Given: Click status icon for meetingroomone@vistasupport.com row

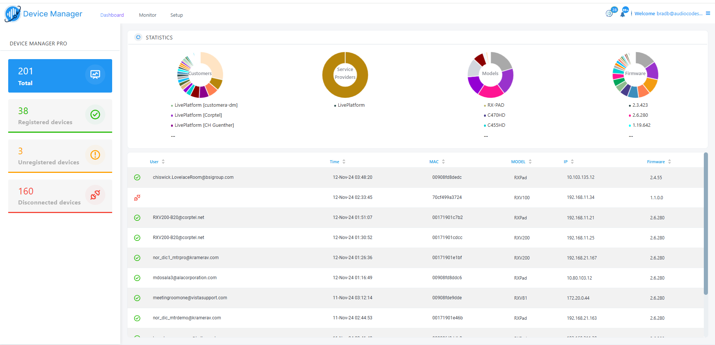Looking at the screenshot, I should pyautogui.click(x=137, y=298).
